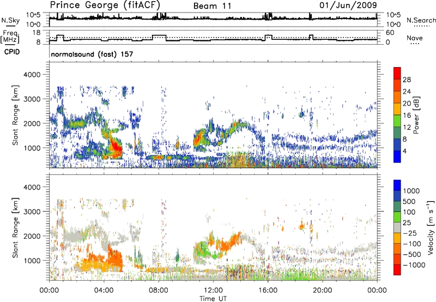This screenshot has width=436, height=302.
Task: Click the 'Prince George (fitACF)' plot title
Action: 105,5
